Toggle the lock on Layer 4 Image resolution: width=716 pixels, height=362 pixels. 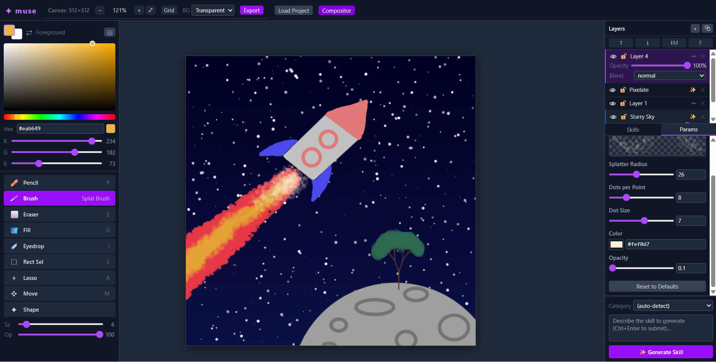pos(624,56)
